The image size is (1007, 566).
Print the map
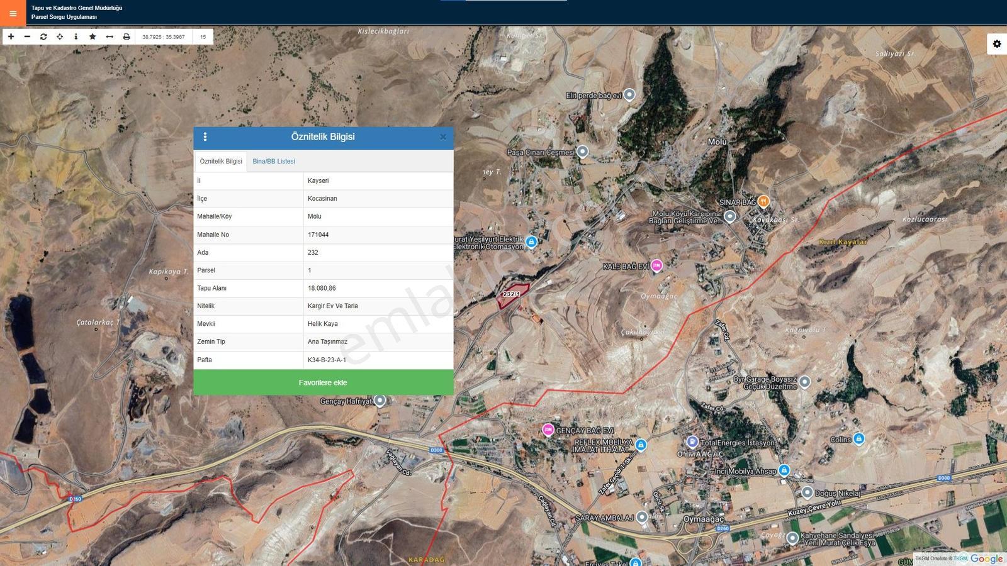coord(127,36)
